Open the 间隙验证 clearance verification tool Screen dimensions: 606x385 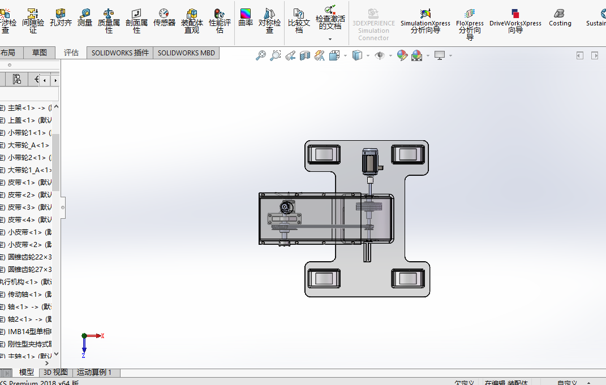tap(33, 21)
